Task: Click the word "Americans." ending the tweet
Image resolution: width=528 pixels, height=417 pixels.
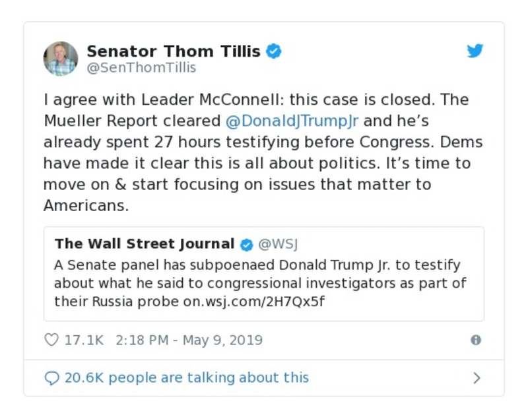Action: 86,206
